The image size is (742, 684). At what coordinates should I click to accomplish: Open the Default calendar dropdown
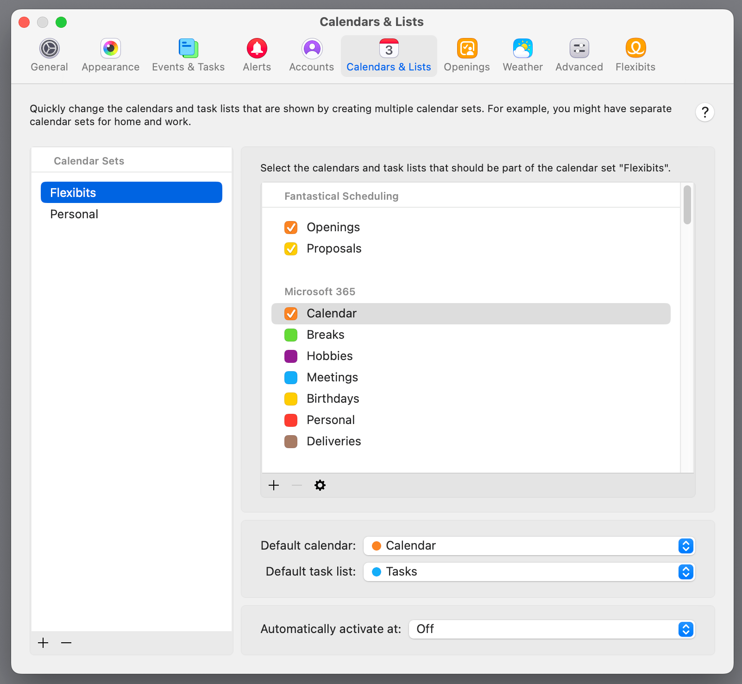[x=529, y=546]
